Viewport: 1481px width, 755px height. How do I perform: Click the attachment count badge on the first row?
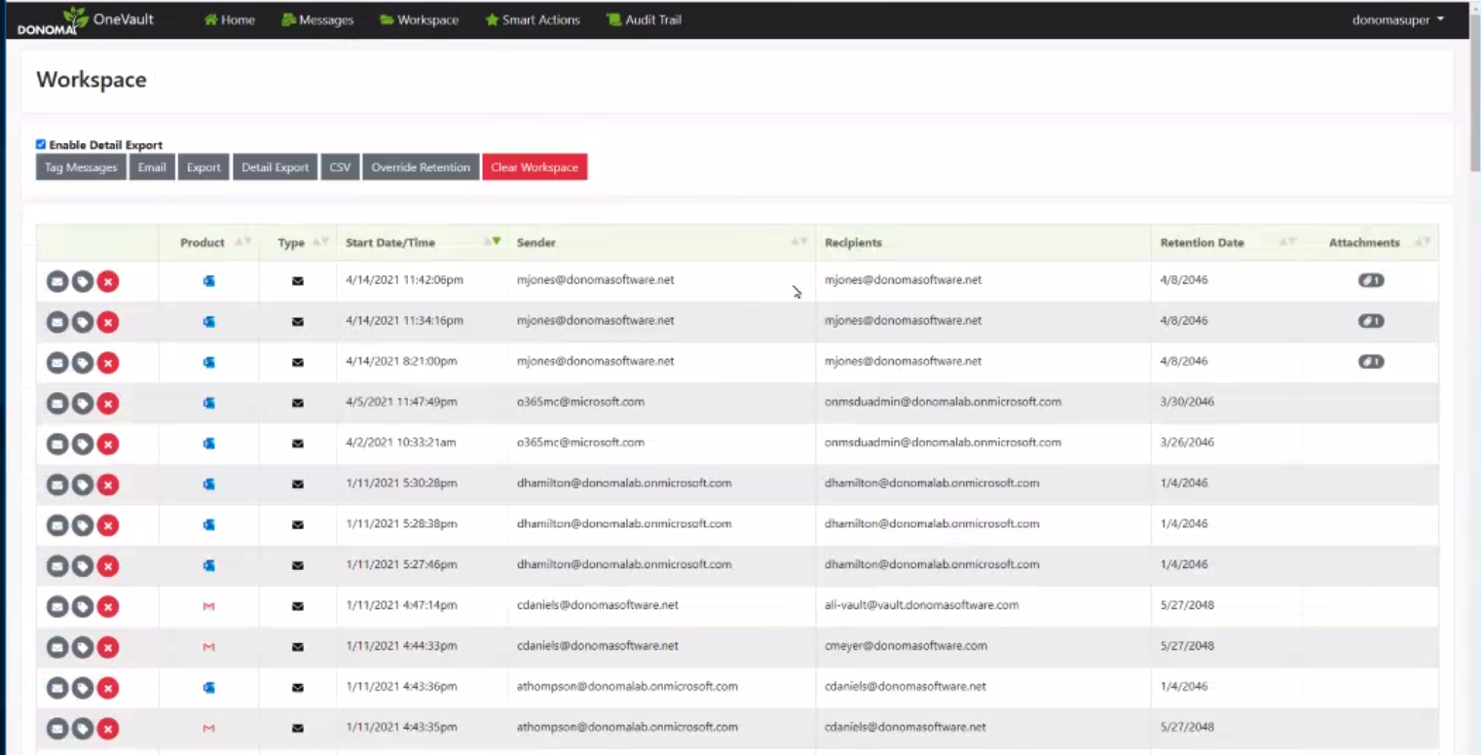coord(1370,280)
